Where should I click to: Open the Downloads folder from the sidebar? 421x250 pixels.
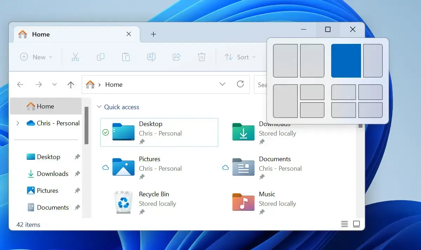(53, 173)
